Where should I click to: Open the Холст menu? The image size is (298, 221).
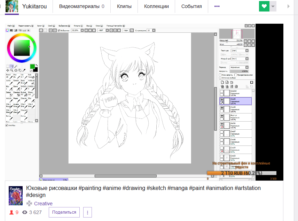click(x=41, y=26)
